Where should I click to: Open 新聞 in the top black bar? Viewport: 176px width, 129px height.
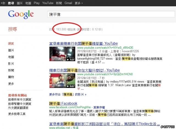tap(59, 3)
